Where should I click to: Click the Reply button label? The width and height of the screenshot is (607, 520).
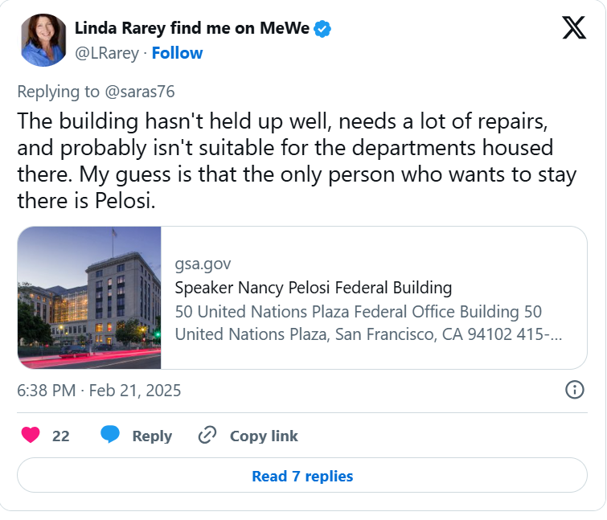[152, 436]
